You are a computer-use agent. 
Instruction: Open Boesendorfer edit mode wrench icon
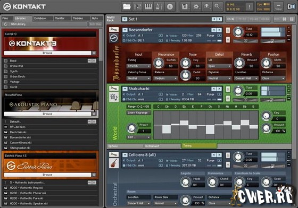click(114, 30)
